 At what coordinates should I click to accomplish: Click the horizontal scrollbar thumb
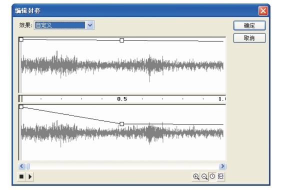click(x=28, y=166)
